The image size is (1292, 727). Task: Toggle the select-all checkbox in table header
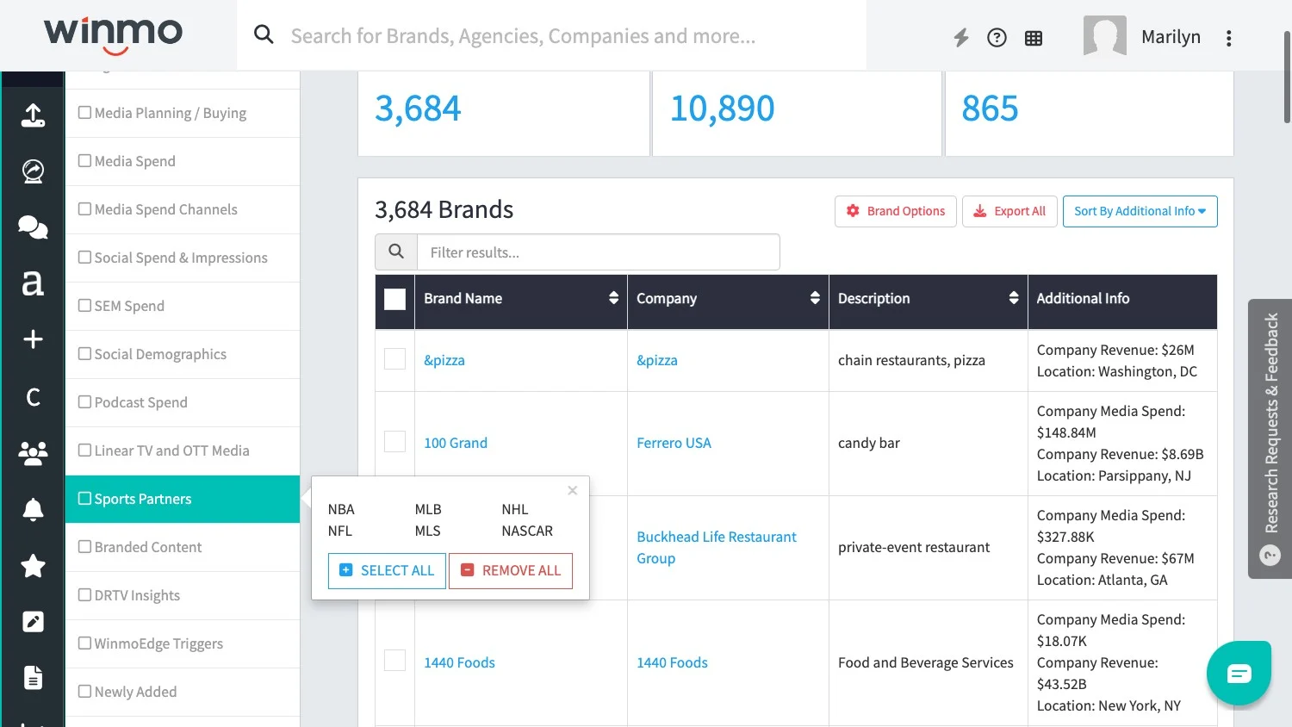point(394,299)
